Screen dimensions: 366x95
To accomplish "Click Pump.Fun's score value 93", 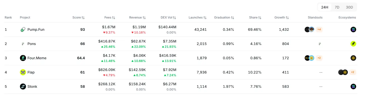I will [83, 29].
